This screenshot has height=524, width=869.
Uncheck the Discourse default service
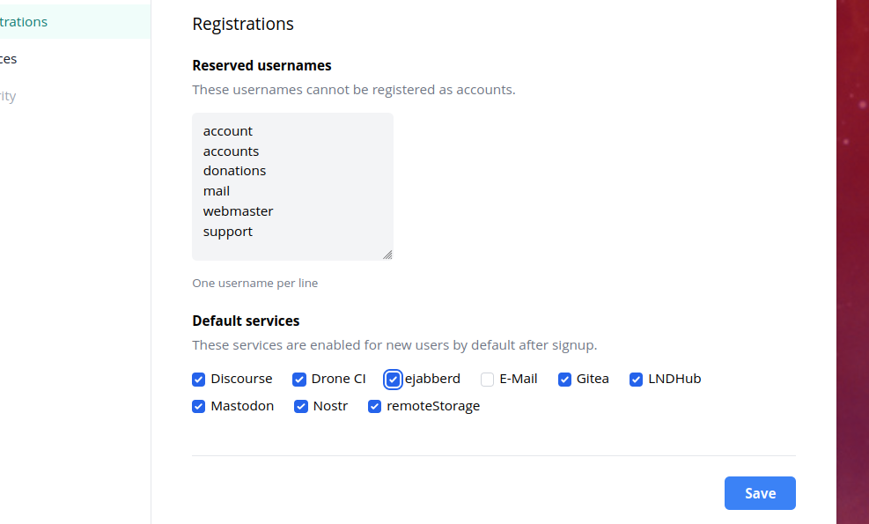pos(199,380)
